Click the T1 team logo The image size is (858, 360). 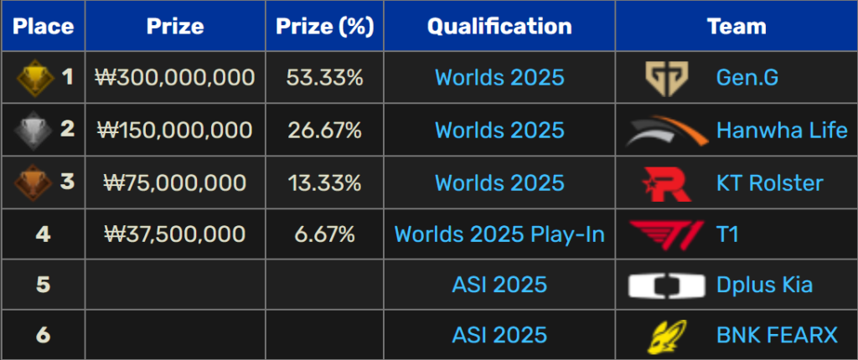(x=666, y=234)
